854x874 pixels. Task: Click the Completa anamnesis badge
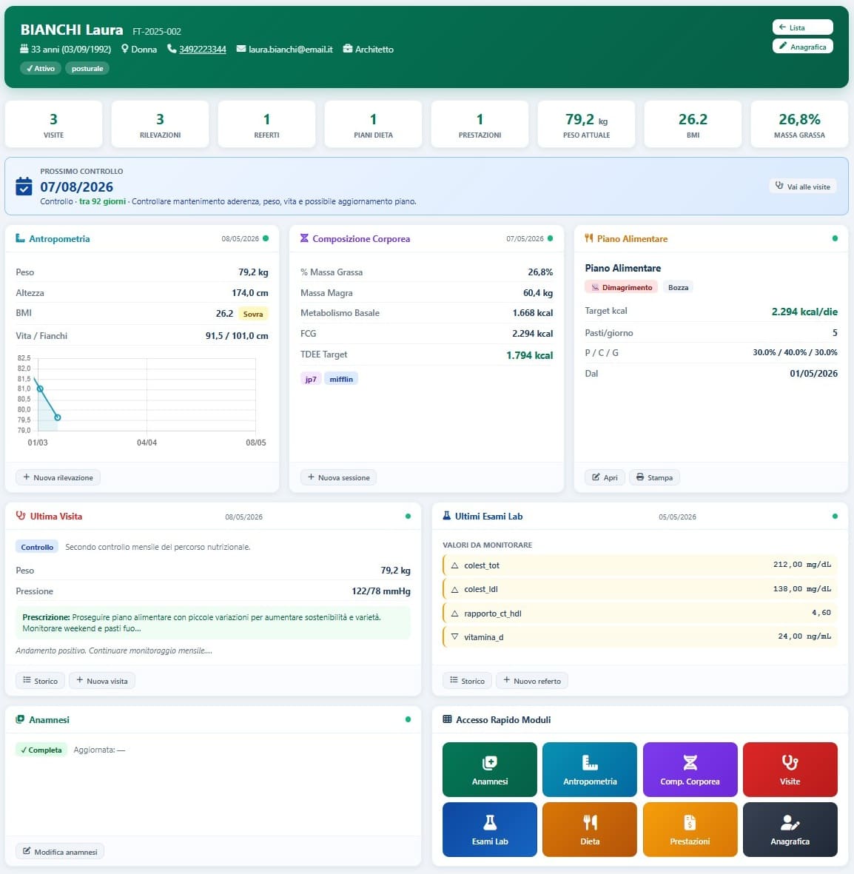[41, 750]
